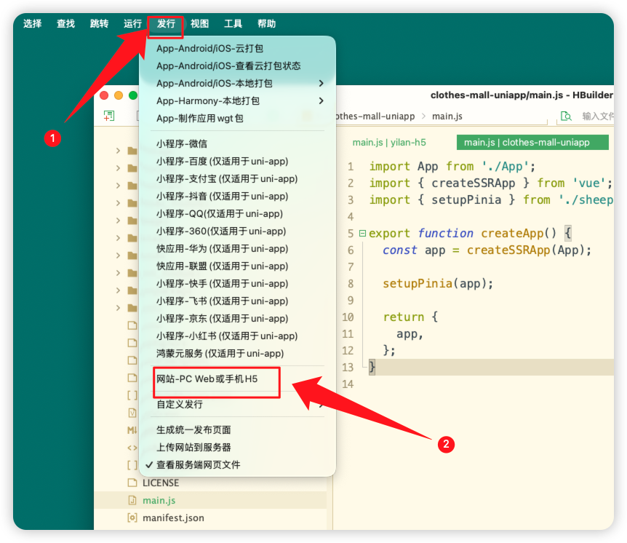The image size is (627, 543).
Task: Open manifest.json in project tree
Action: click(x=173, y=518)
